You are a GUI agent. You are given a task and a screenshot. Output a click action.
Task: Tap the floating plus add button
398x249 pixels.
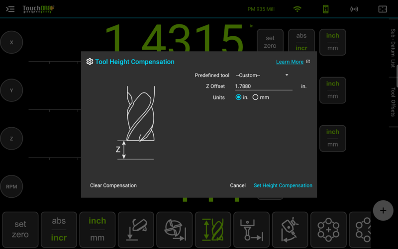tap(383, 210)
